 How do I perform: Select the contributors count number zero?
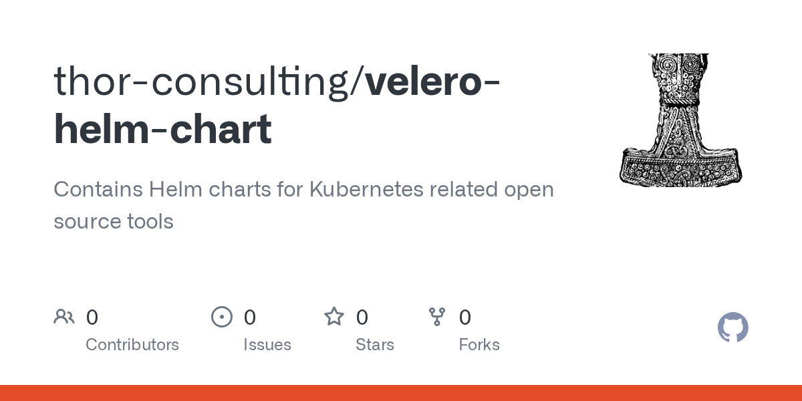(92, 317)
